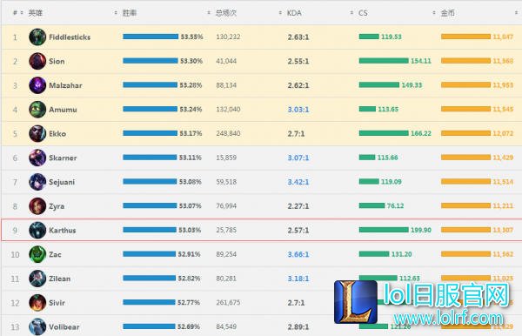This screenshot has height=336, width=522.
Task: Open the Skarner name link
Action: [63, 158]
